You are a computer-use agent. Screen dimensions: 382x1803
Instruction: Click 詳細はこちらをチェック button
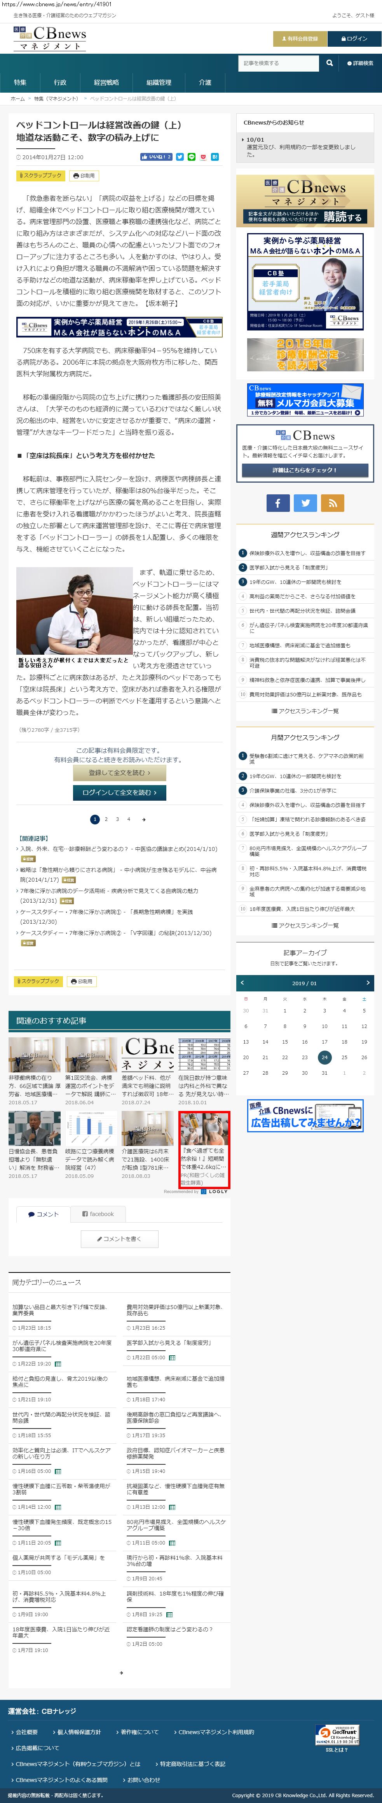coord(305,470)
